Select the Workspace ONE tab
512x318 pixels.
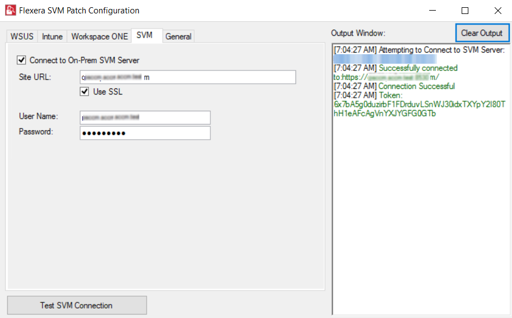tap(99, 36)
